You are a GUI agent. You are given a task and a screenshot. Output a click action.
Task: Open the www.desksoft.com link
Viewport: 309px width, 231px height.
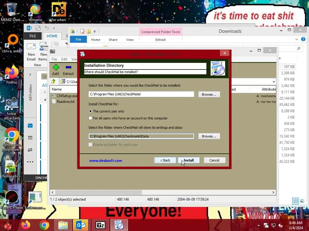(105, 161)
